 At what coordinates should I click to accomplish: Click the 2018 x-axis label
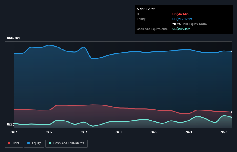click(x=84, y=132)
